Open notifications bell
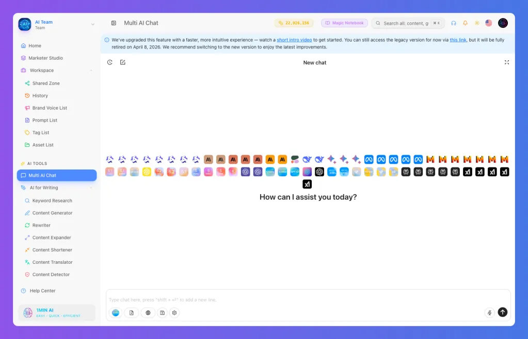Screen dimensions: 528x339 (x=465, y=23)
